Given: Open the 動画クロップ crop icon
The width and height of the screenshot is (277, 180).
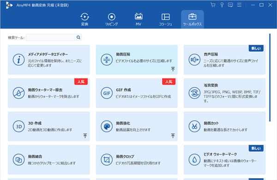Looking at the screenshot, I should coord(107,160).
